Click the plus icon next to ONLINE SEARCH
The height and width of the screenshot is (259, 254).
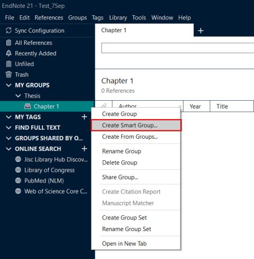click(84, 149)
